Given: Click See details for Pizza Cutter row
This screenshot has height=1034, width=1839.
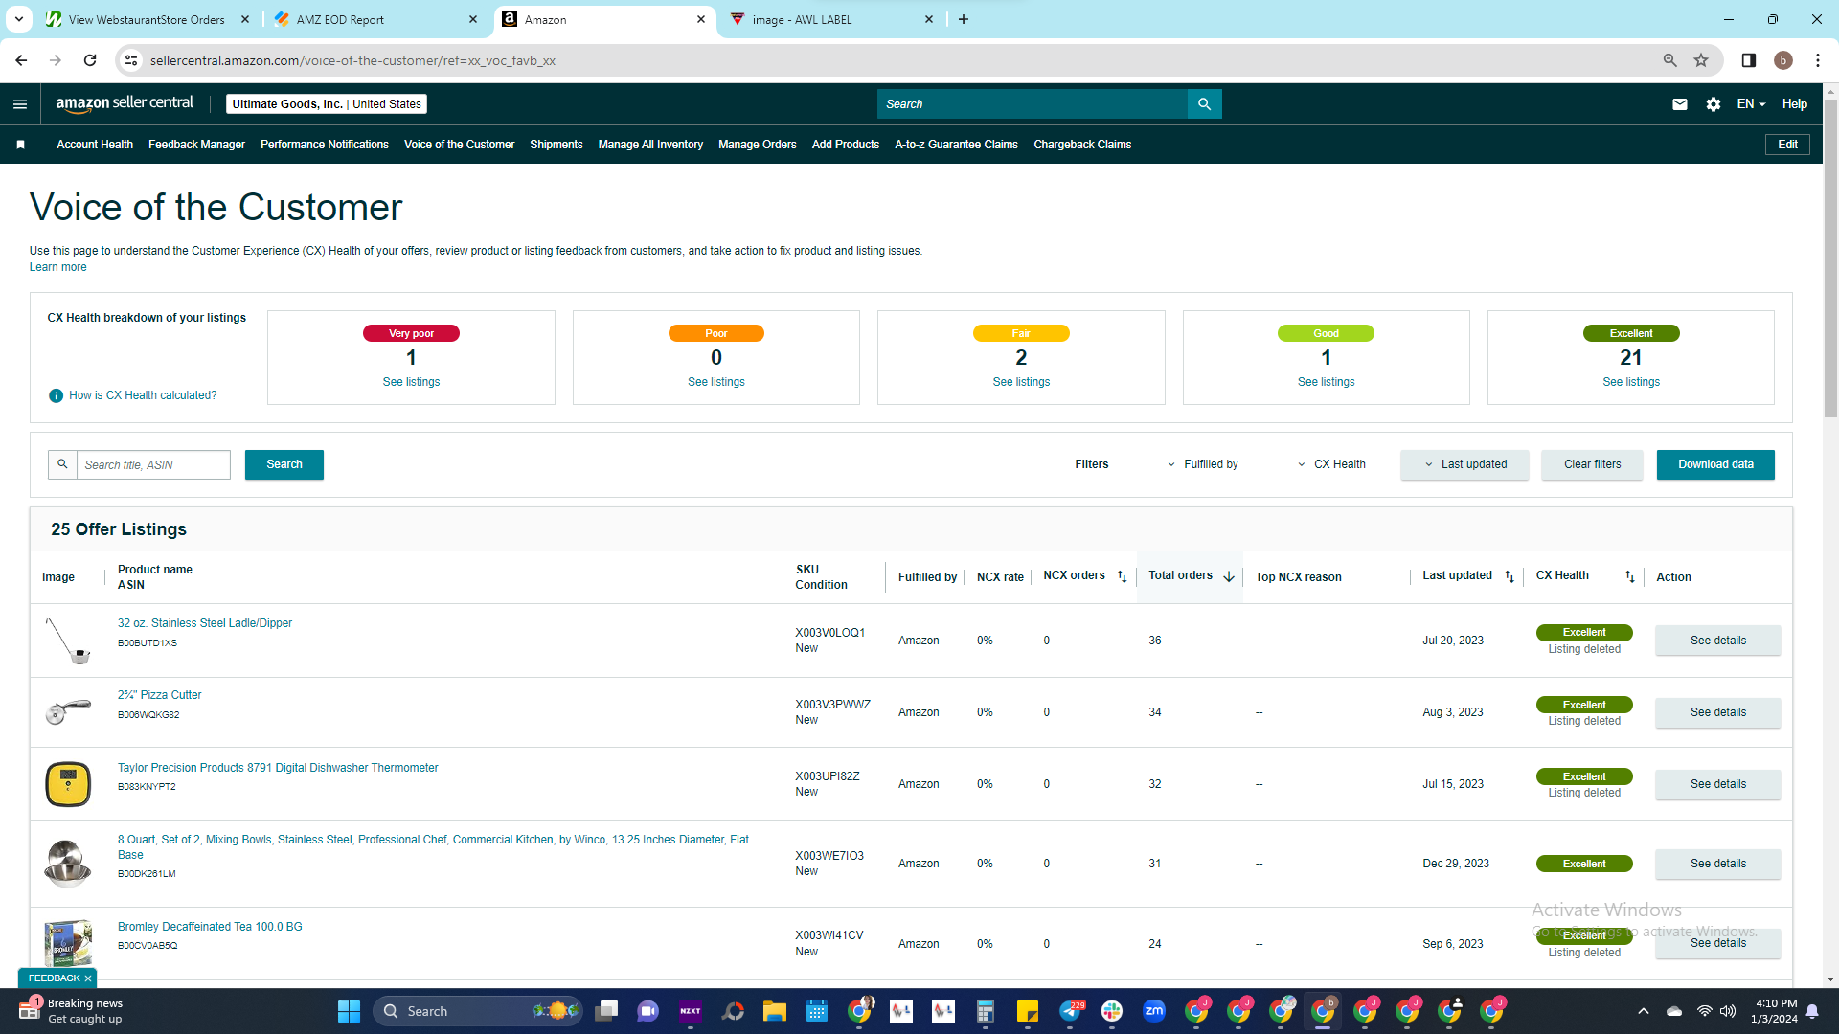Looking at the screenshot, I should (x=1718, y=712).
